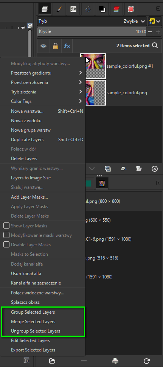Open the Paths dock tab
The height and width of the screenshot is (367, 163).
88,9
